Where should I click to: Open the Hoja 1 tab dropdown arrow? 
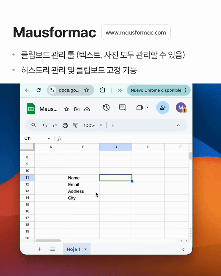tap(86, 249)
